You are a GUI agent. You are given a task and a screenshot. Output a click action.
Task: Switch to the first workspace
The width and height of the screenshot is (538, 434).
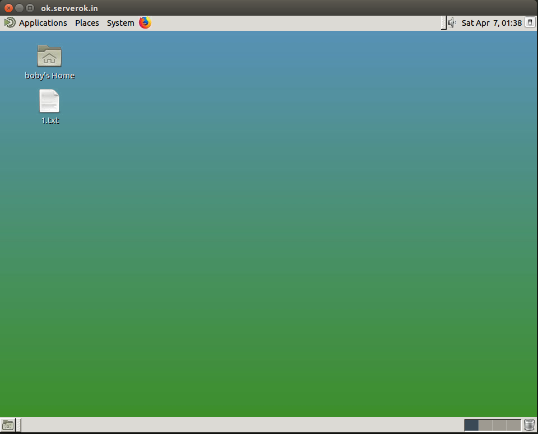[x=472, y=425]
